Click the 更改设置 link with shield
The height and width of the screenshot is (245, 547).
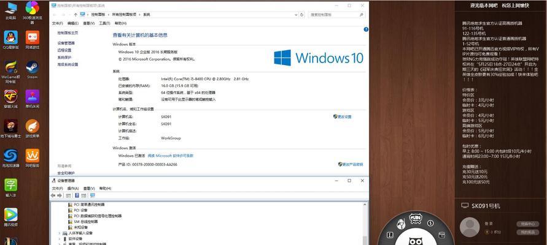point(343,117)
